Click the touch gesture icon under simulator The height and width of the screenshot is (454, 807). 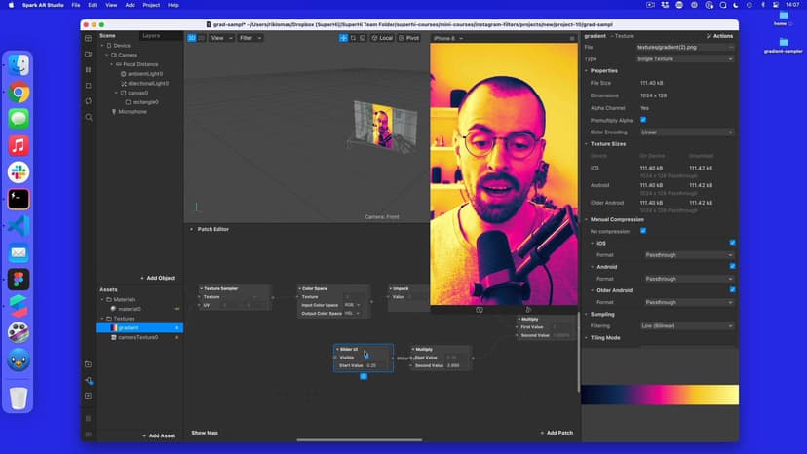coord(528,310)
